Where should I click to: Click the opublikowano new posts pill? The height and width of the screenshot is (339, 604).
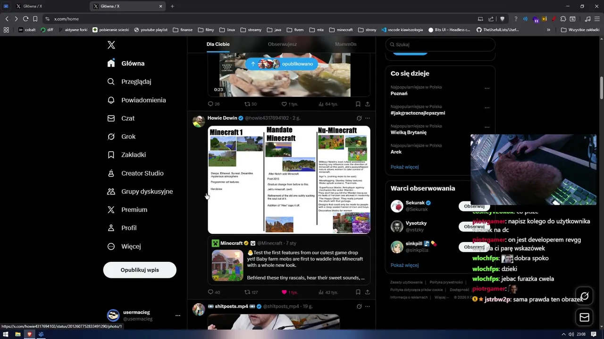(x=282, y=64)
